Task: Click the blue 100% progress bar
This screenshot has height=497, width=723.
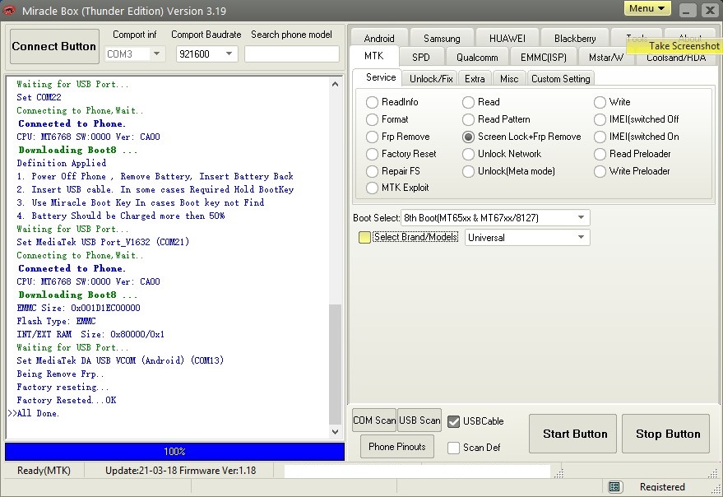Action: [174, 451]
